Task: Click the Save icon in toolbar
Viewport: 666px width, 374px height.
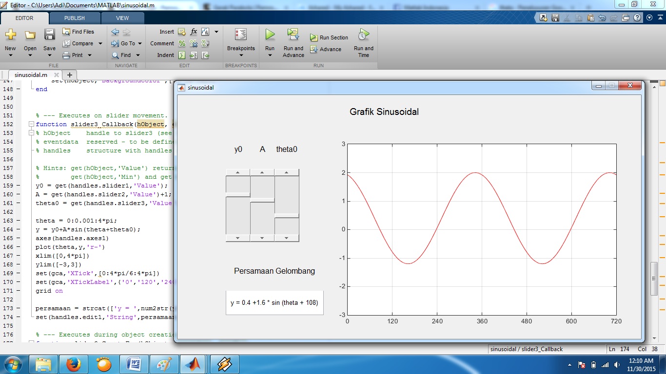Action: click(x=49, y=35)
